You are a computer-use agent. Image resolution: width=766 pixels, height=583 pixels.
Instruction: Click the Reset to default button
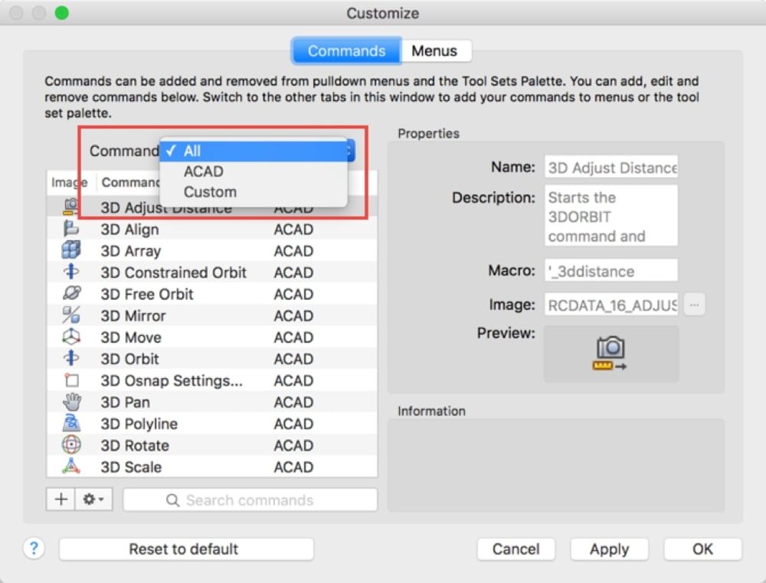(185, 549)
